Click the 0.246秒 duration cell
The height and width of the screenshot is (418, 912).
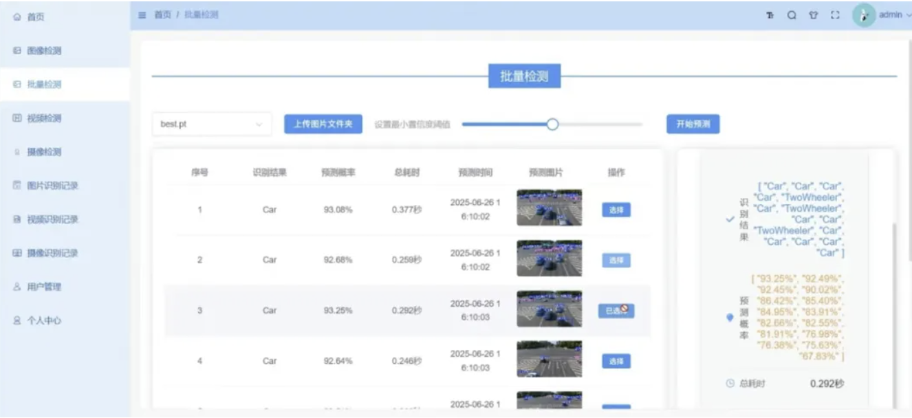coord(407,361)
